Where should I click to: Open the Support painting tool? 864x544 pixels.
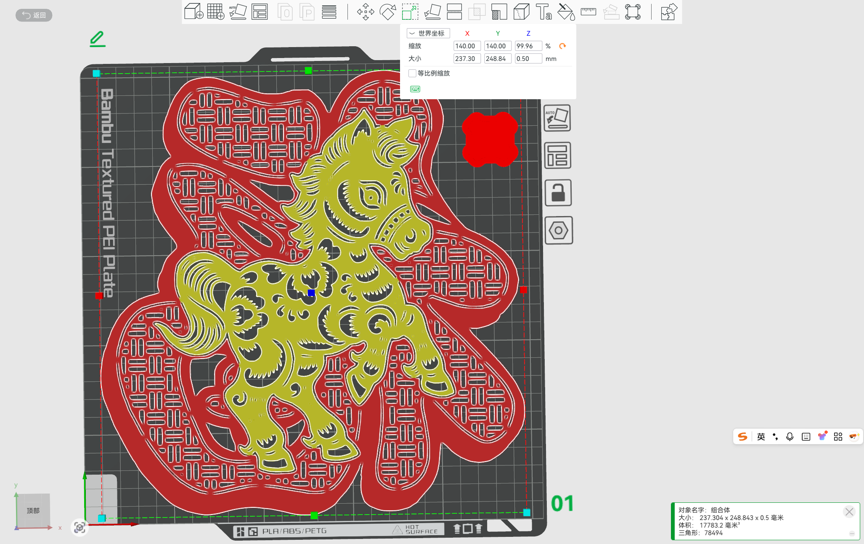tap(499, 12)
